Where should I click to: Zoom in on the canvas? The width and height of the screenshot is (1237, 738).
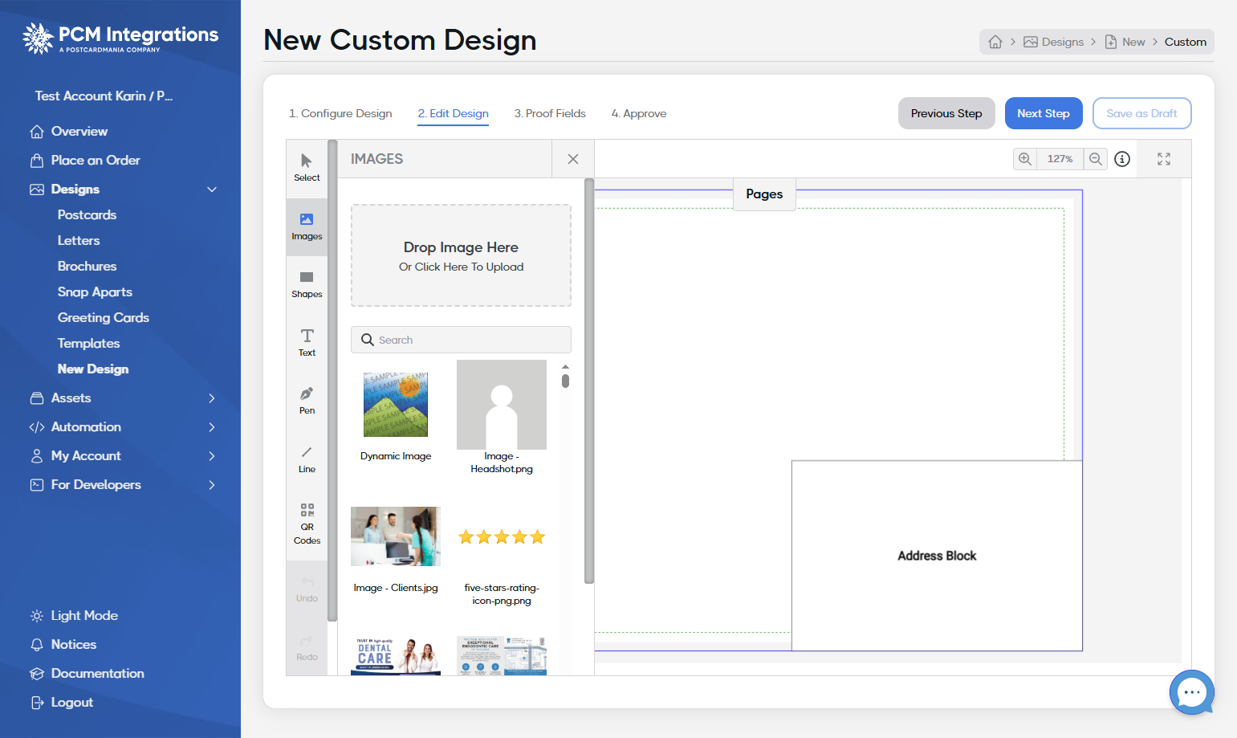[1025, 159]
